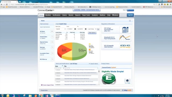Click the Submitter ConnectCenter Demo button
172x97 pixels.
(87, 10)
